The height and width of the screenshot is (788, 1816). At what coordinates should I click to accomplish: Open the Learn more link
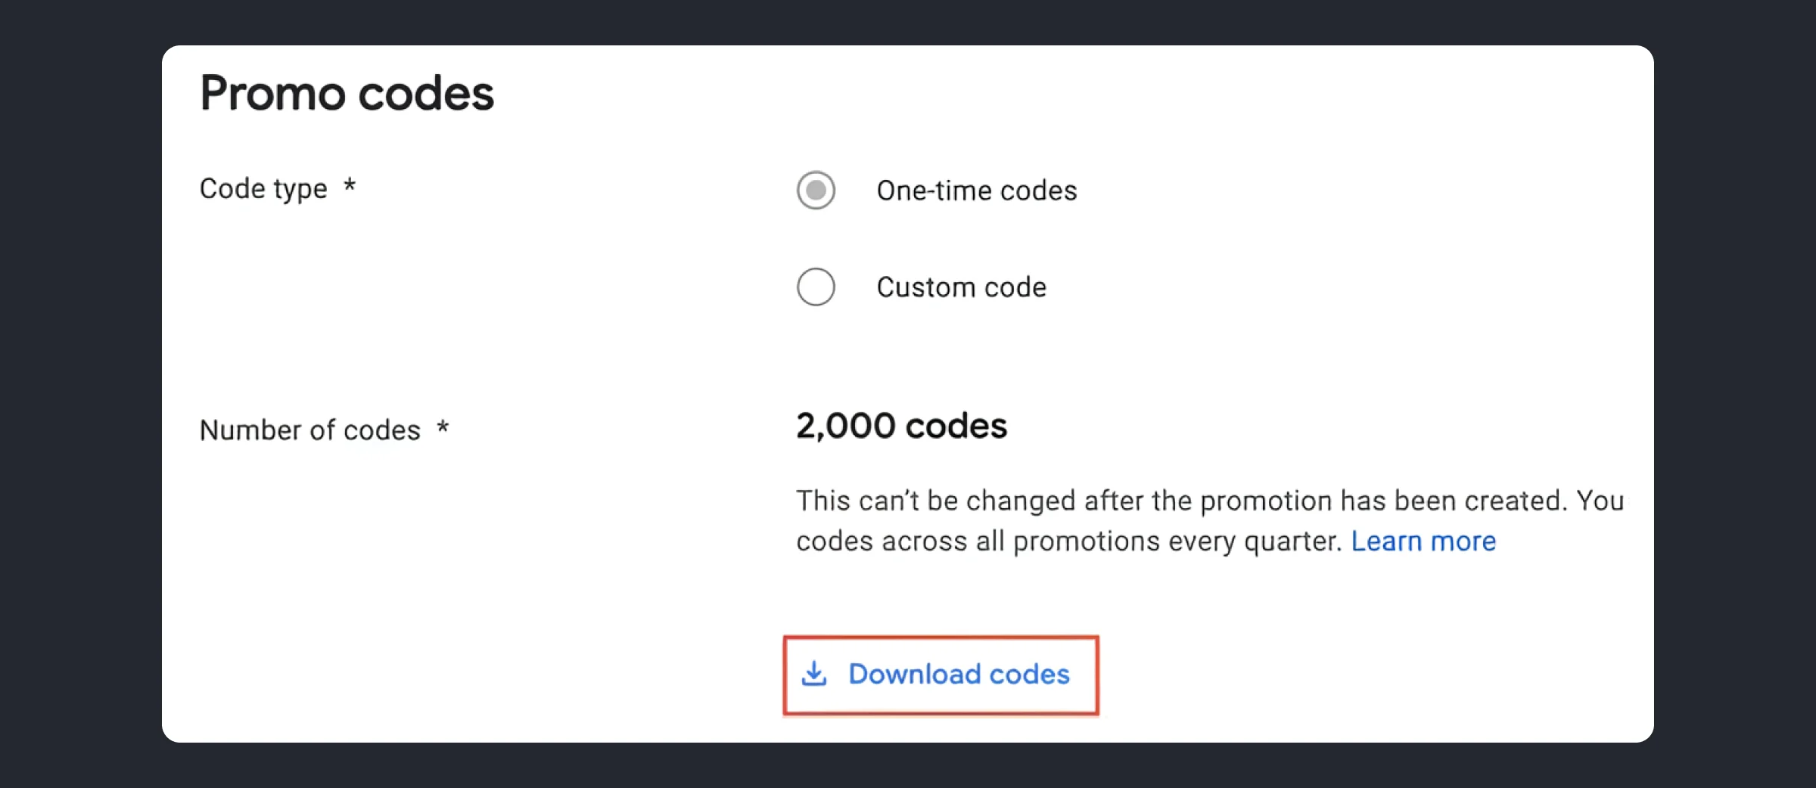1423,541
